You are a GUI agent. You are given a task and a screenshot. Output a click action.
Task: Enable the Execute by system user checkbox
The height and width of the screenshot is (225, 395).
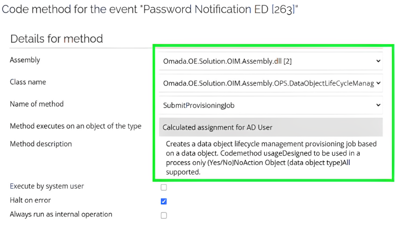(x=164, y=187)
